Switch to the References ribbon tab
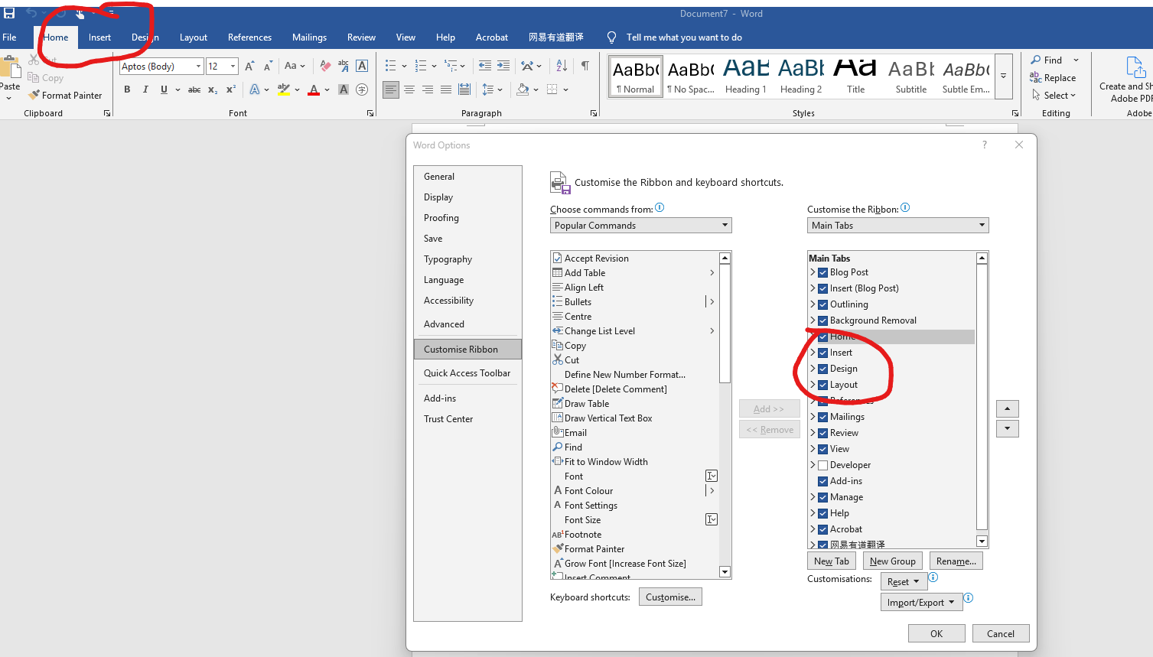Screen dimensions: 1153x657 pyautogui.click(x=249, y=37)
